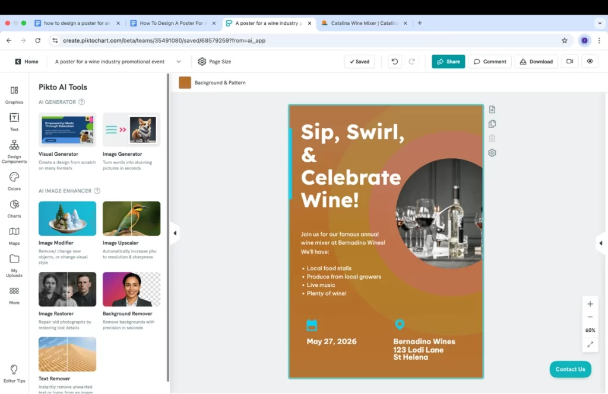Image resolution: width=608 pixels, height=394 pixels.
Task: Click the Share button
Action: [448, 61]
